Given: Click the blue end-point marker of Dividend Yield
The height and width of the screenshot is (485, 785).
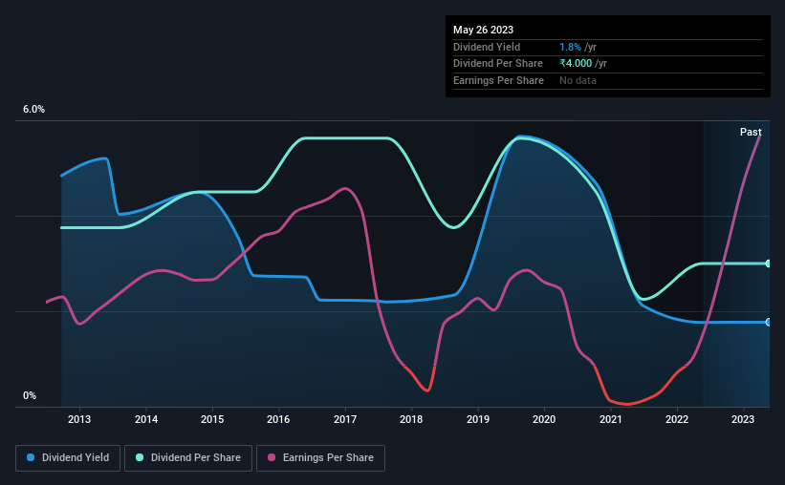Looking at the screenshot, I should pos(769,322).
